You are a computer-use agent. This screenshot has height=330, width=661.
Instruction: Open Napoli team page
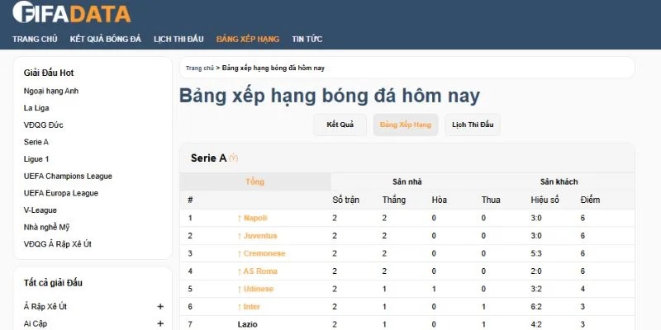click(255, 218)
